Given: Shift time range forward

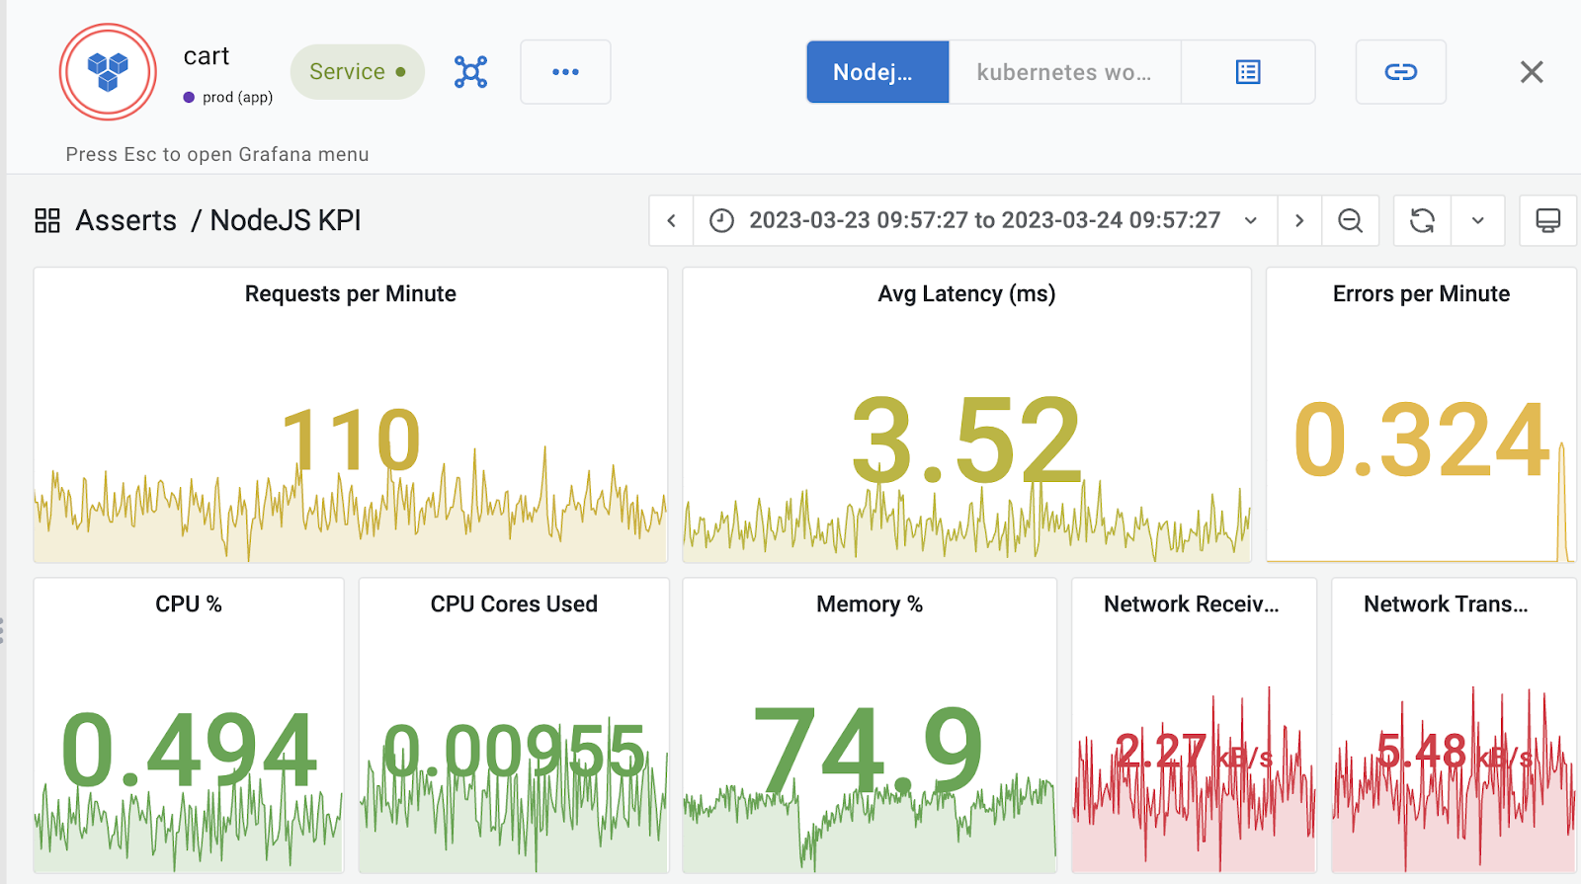Looking at the screenshot, I should [x=1299, y=220].
